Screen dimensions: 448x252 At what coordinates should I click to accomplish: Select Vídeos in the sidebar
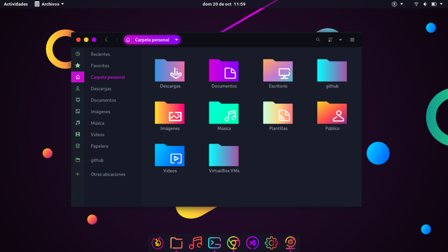coord(106,134)
